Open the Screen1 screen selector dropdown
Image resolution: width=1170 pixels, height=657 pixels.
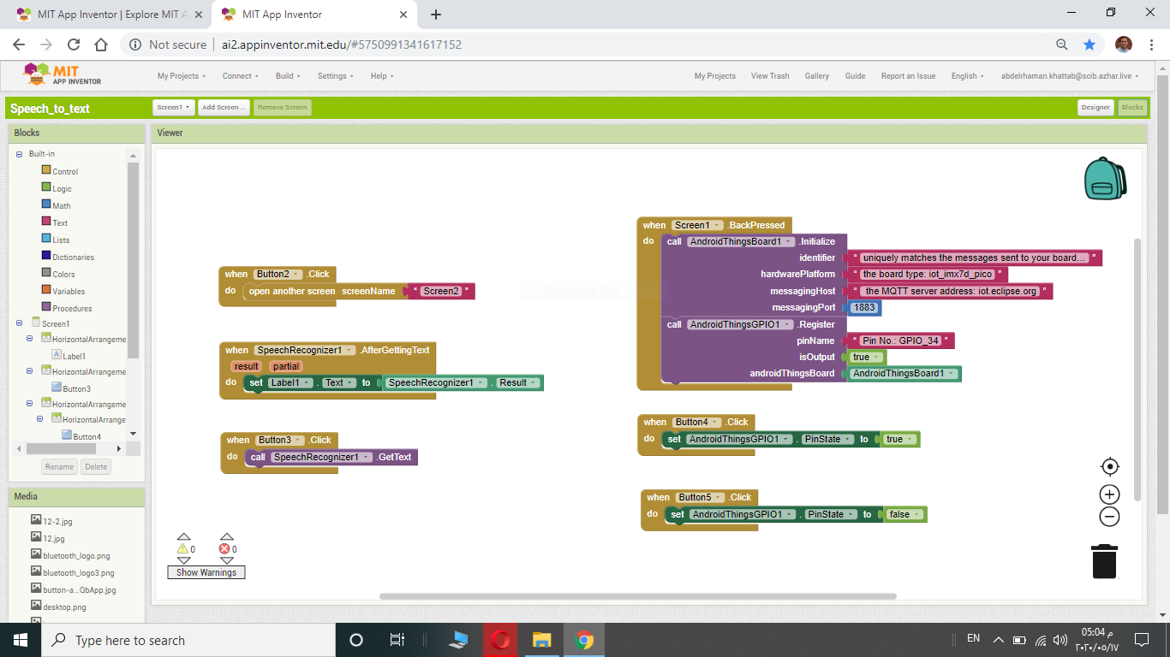tap(174, 108)
